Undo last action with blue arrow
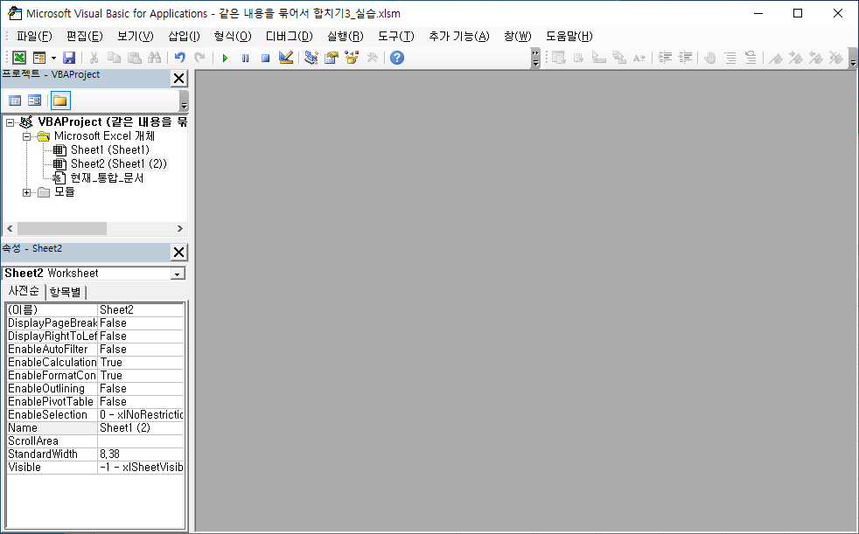The height and width of the screenshot is (534, 859). [x=179, y=58]
